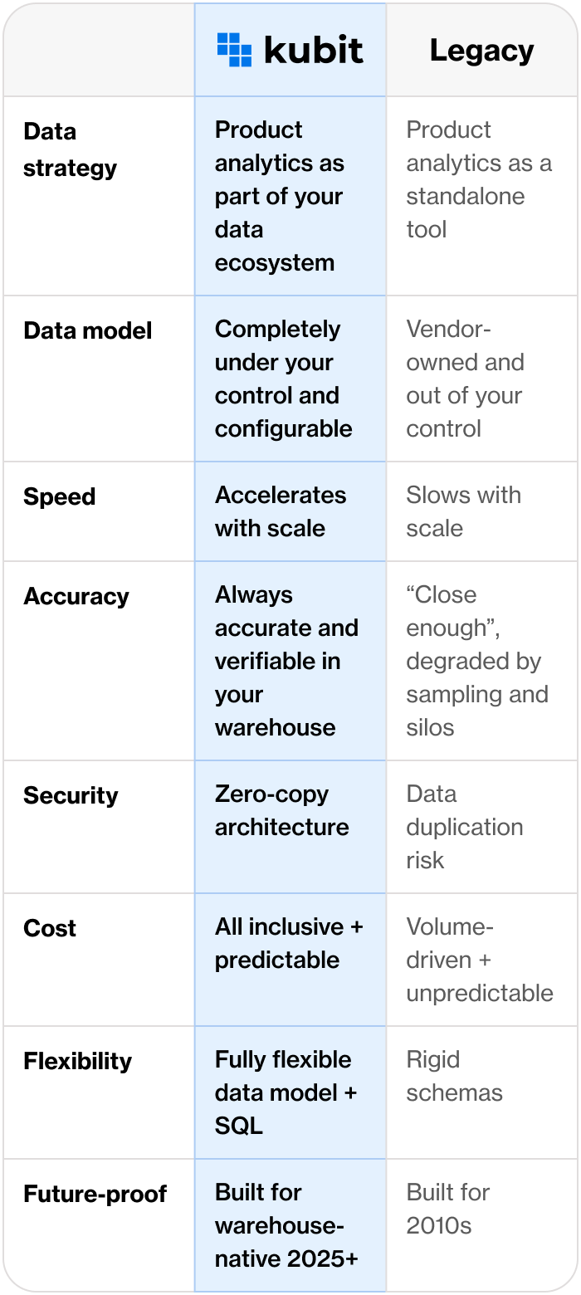Select the Accuracy row label
Image resolution: width=581 pixels, height=1295 pixels.
click(76, 596)
